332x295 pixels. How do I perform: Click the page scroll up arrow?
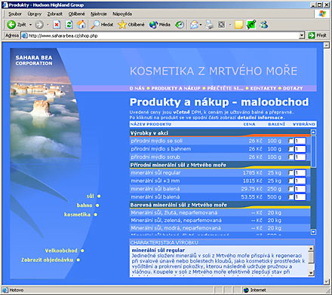point(327,45)
